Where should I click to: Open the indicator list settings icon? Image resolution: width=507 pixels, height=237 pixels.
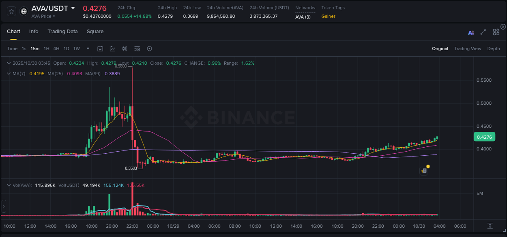[x=137, y=49]
